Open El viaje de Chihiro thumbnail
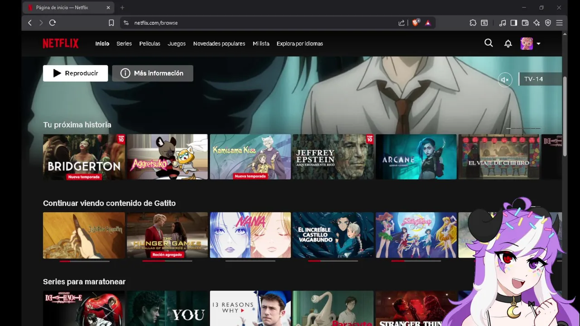This screenshot has width=580, height=326. point(499,157)
